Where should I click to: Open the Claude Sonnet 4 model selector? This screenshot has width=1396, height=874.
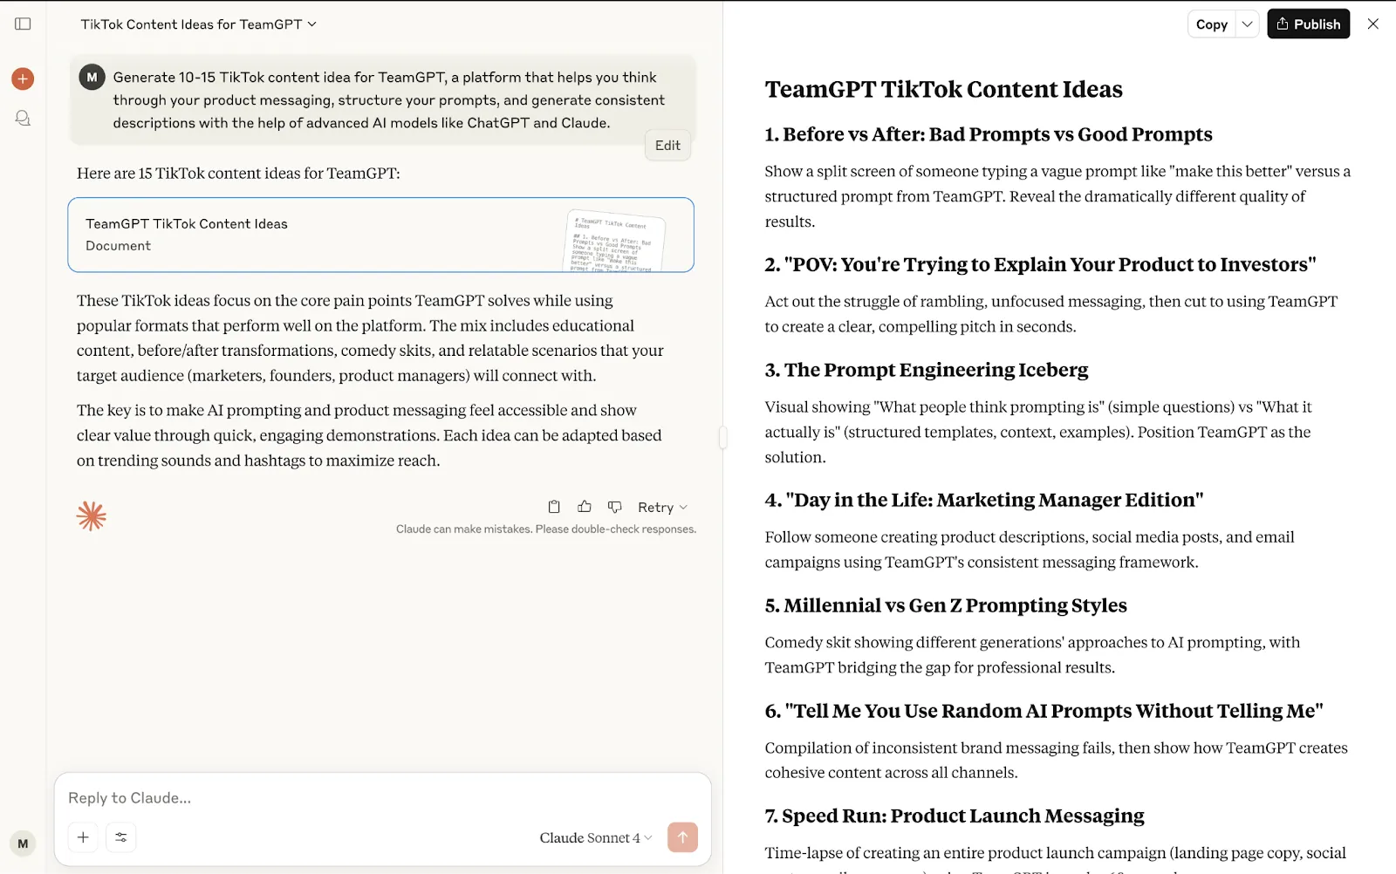596,837
